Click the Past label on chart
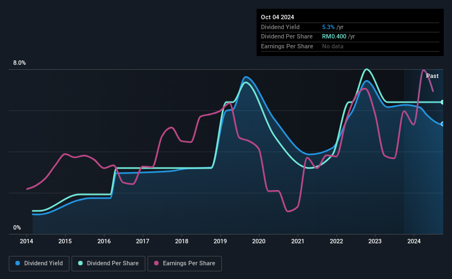 pyautogui.click(x=432, y=76)
